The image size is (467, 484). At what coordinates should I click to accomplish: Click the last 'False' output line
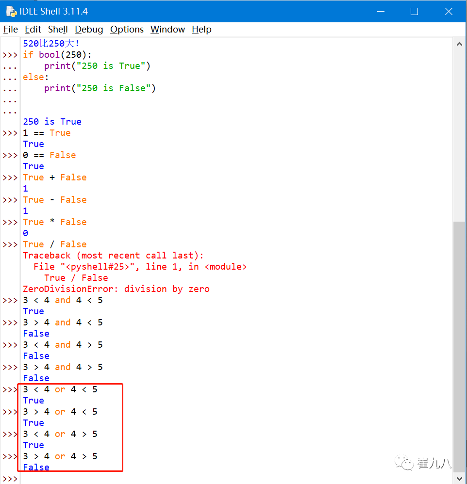[36, 468]
